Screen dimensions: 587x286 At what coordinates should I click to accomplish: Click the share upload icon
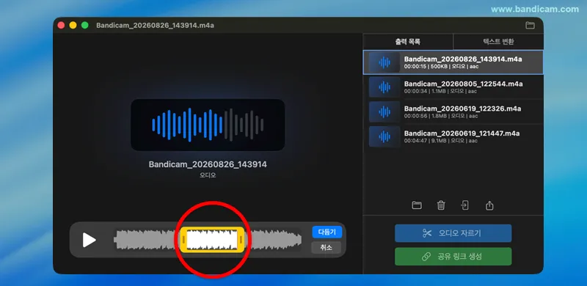tap(489, 205)
